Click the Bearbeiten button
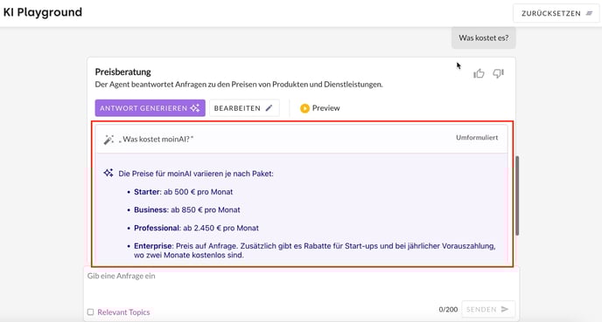The height and width of the screenshot is (322, 602). click(244, 108)
